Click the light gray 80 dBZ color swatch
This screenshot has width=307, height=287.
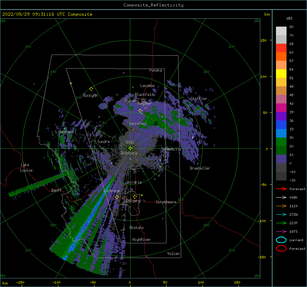(x=281, y=31)
